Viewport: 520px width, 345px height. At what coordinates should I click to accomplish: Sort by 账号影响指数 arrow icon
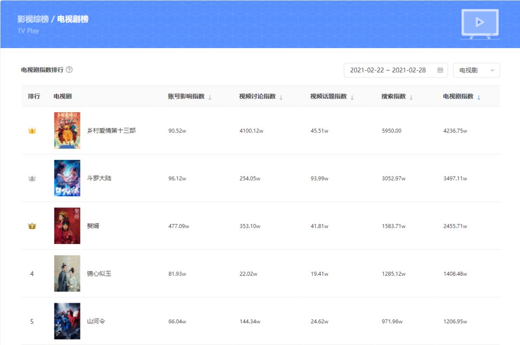pos(210,97)
